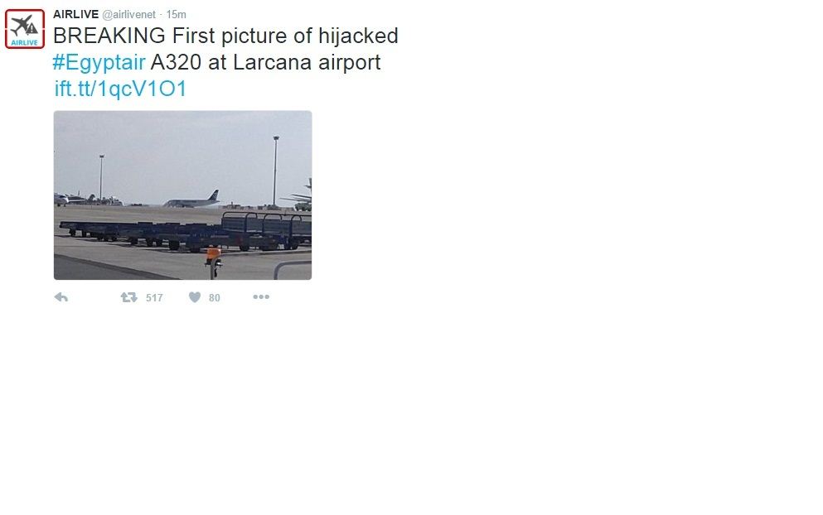Click the word BREAKING in the tweet
Image resolution: width=823 pixels, height=515 pixels.
[109, 36]
